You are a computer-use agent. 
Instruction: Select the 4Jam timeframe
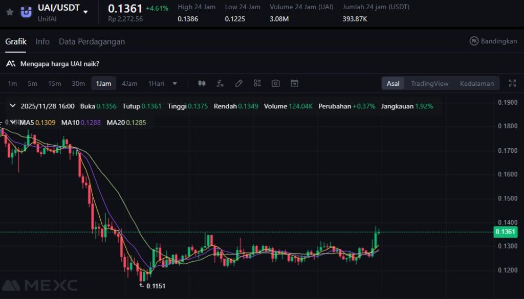(129, 83)
